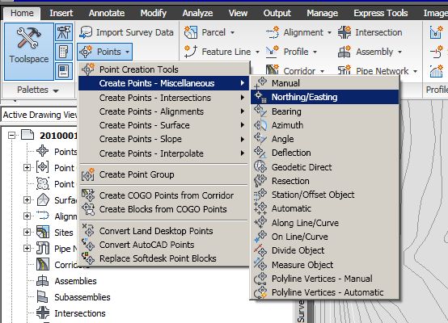The width and height of the screenshot is (448, 323).
Task: Click Import Survey Data button
Action: 127,32
